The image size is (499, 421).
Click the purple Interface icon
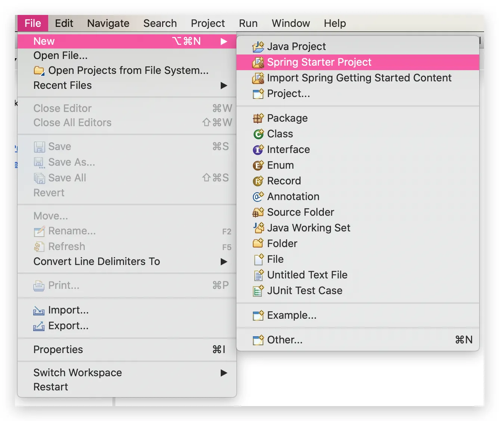click(258, 150)
